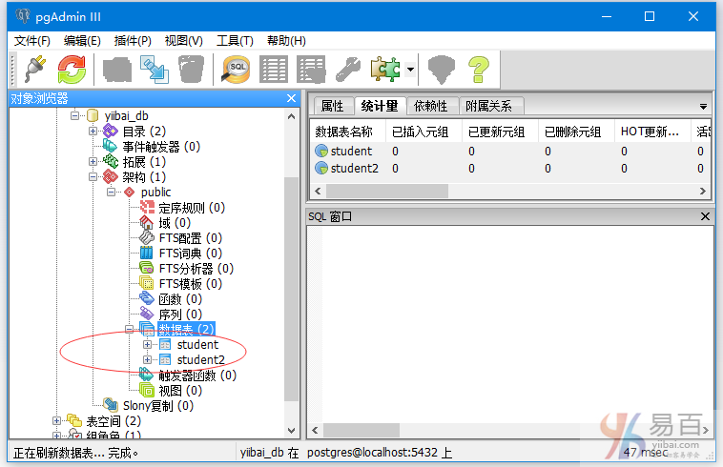
Task: Collapse the 数据表 (2) tree node
Action: [130, 329]
